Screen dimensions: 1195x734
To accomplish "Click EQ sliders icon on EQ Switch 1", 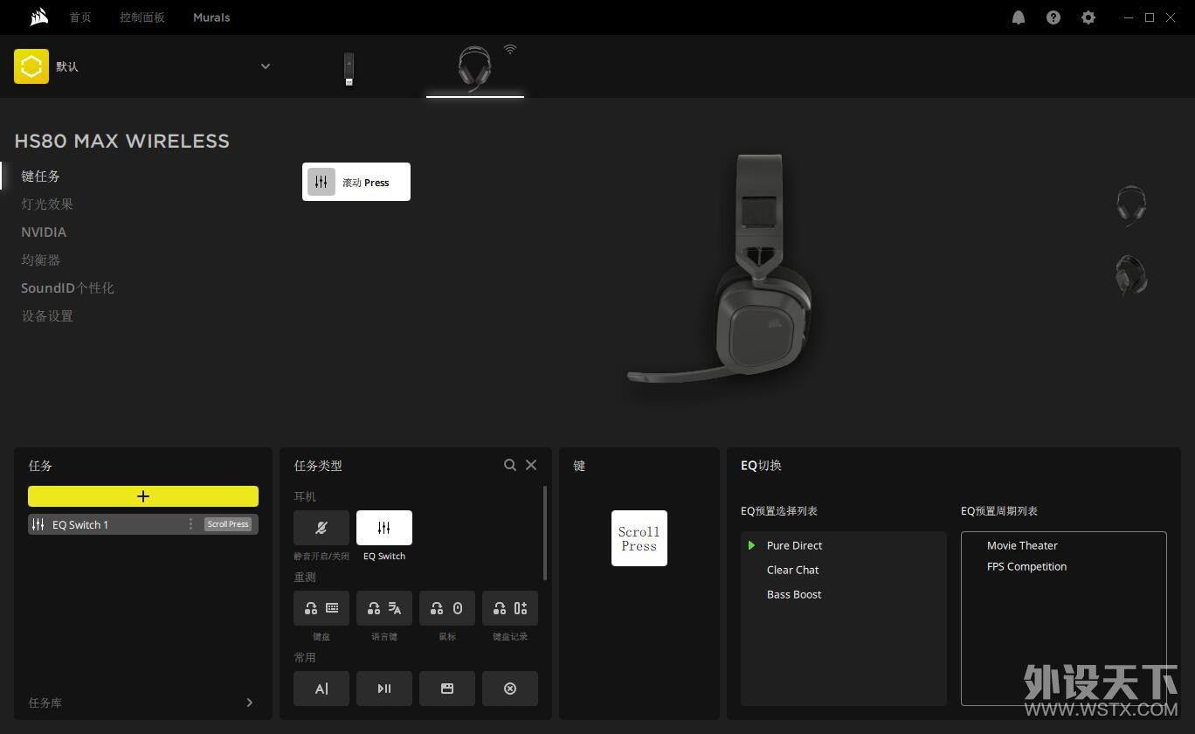I will 38,524.
